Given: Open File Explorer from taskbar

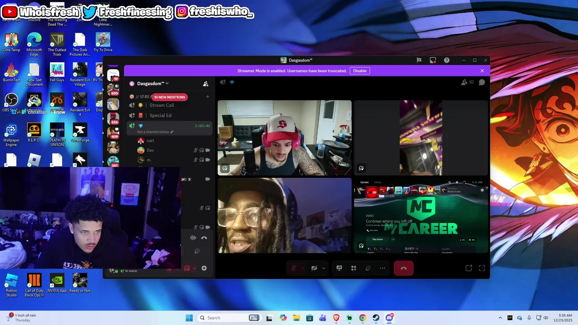Looking at the screenshot, I should (296, 318).
